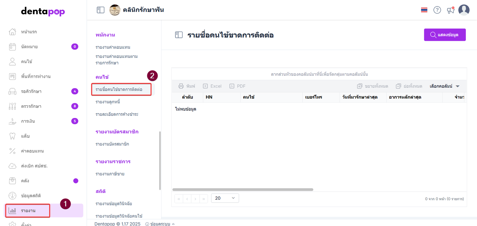Open commission by treatment report (รายงานค่าตอบแทนตามรายการรักษา)
The width and height of the screenshot is (477, 226).
tap(117, 60)
